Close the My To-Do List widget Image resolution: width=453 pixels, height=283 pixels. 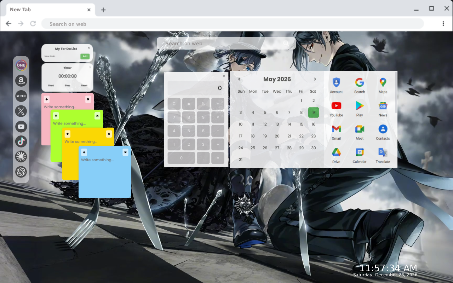pos(89,48)
